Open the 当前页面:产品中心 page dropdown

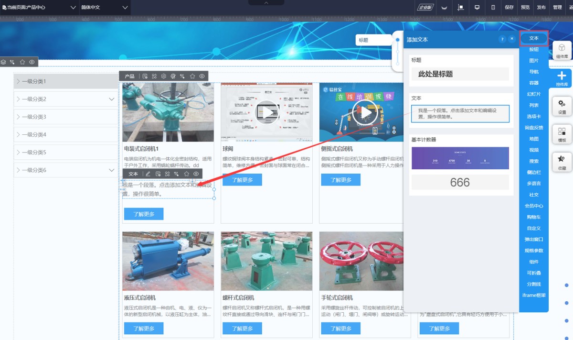point(38,8)
